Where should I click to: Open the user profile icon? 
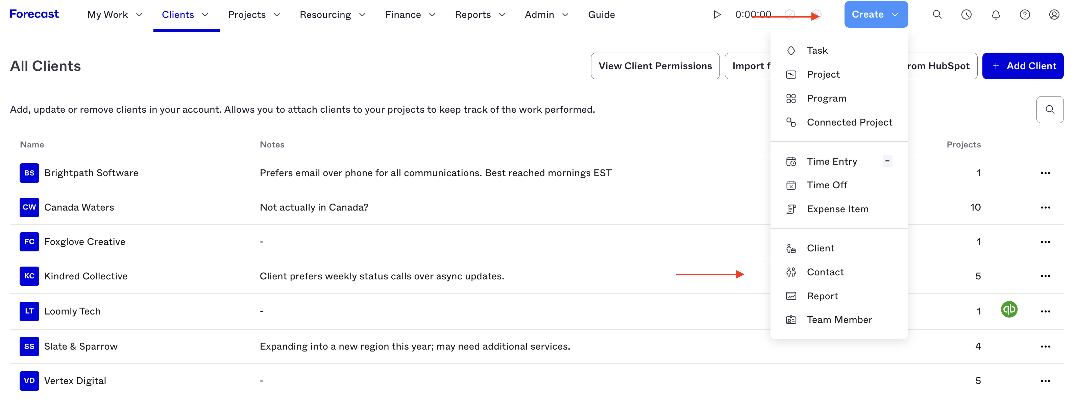point(1054,15)
